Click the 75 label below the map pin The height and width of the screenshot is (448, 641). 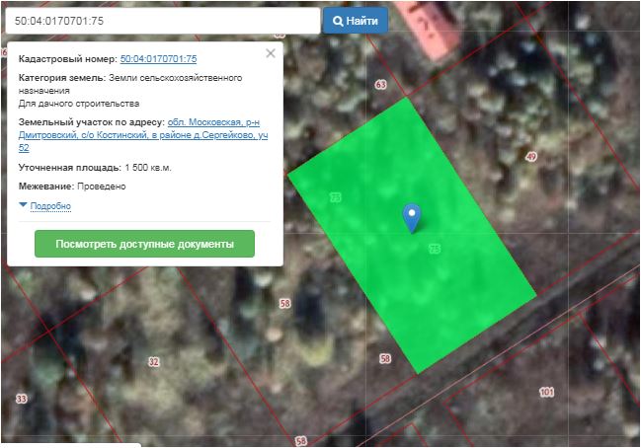point(435,250)
